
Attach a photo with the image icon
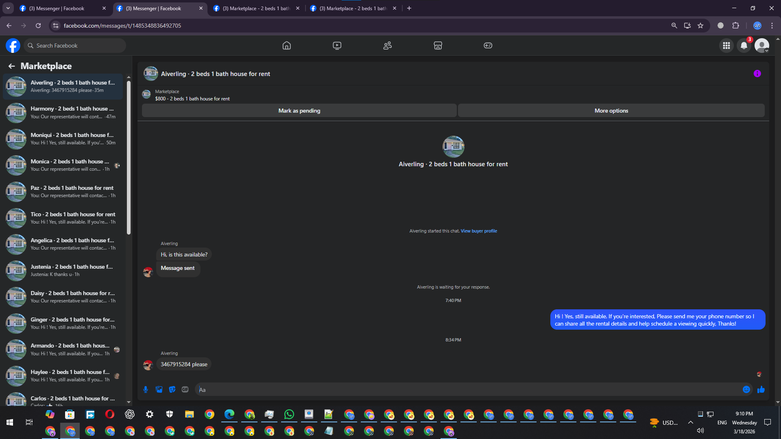[x=159, y=389]
